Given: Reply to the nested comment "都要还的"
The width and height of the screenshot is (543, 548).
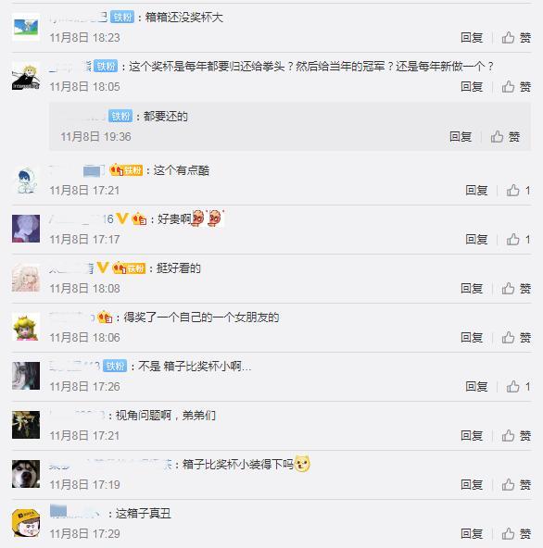Looking at the screenshot, I should pyautogui.click(x=461, y=137).
